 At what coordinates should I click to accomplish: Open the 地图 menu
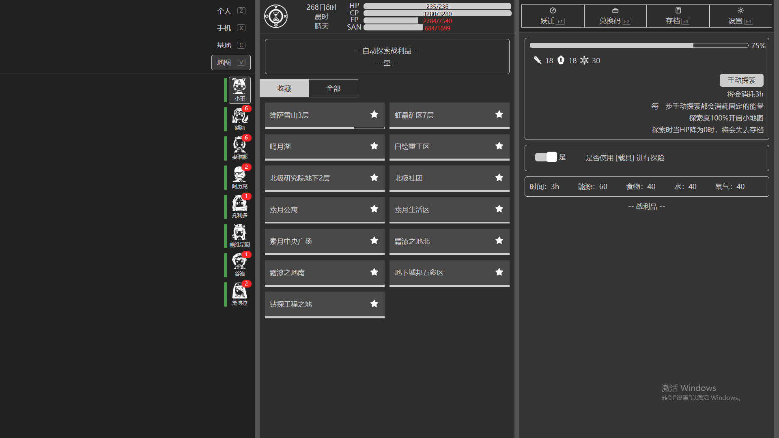coord(231,62)
